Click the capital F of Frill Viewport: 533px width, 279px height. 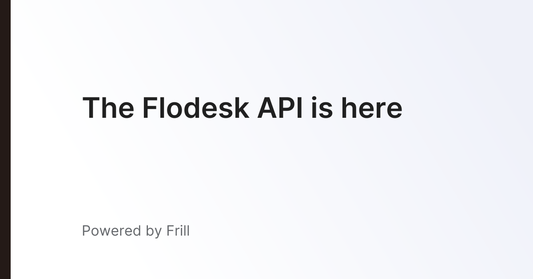[x=170, y=231]
